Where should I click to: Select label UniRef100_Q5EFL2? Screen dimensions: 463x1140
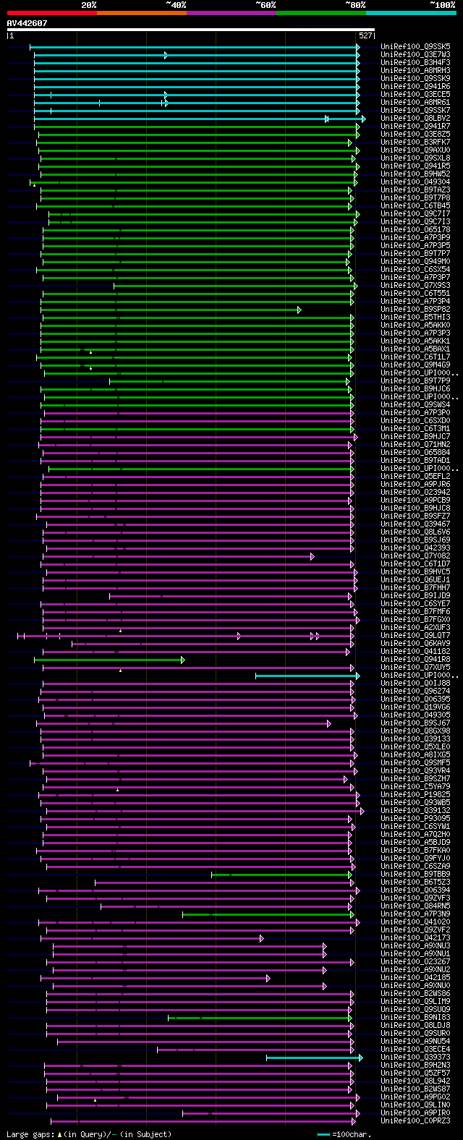[x=416, y=476]
